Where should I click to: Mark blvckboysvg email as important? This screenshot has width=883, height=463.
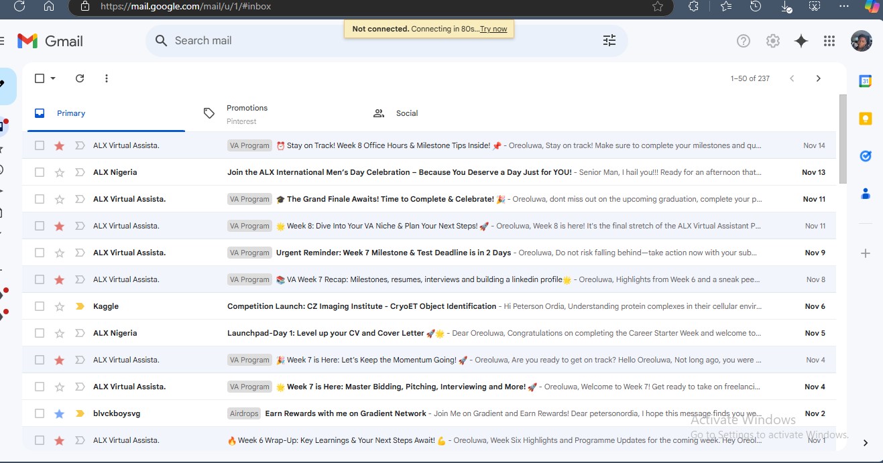(80, 413)
